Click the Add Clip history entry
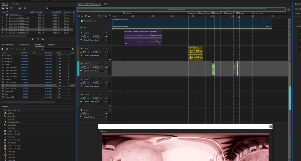Screen dimensions: 301x161 point(10,113)
